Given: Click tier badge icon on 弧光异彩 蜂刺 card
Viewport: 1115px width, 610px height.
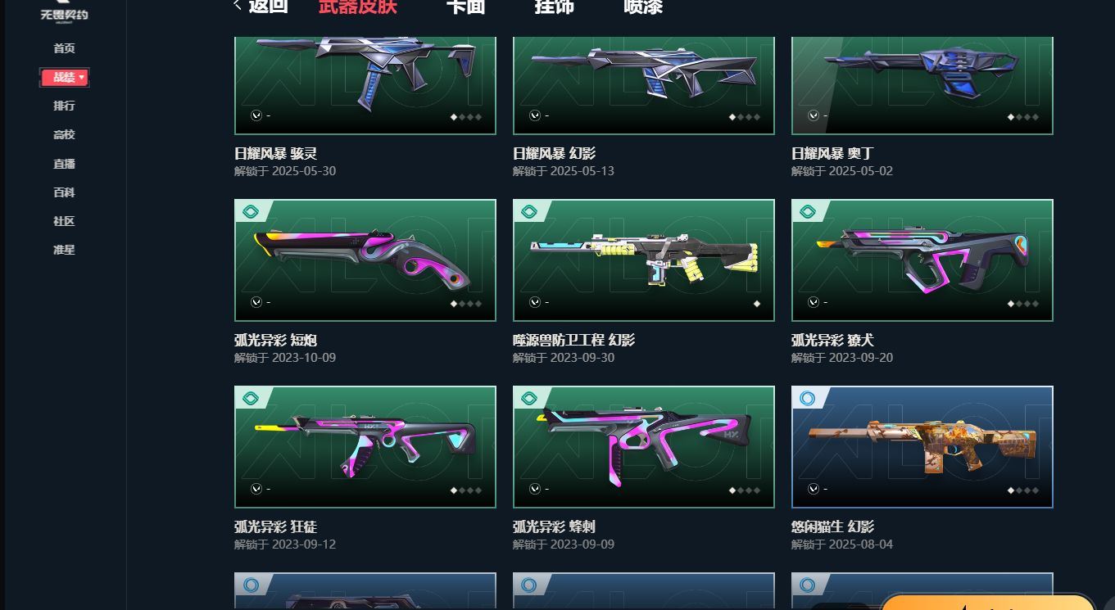Looking at the screenshot, I should pos(529,399).
